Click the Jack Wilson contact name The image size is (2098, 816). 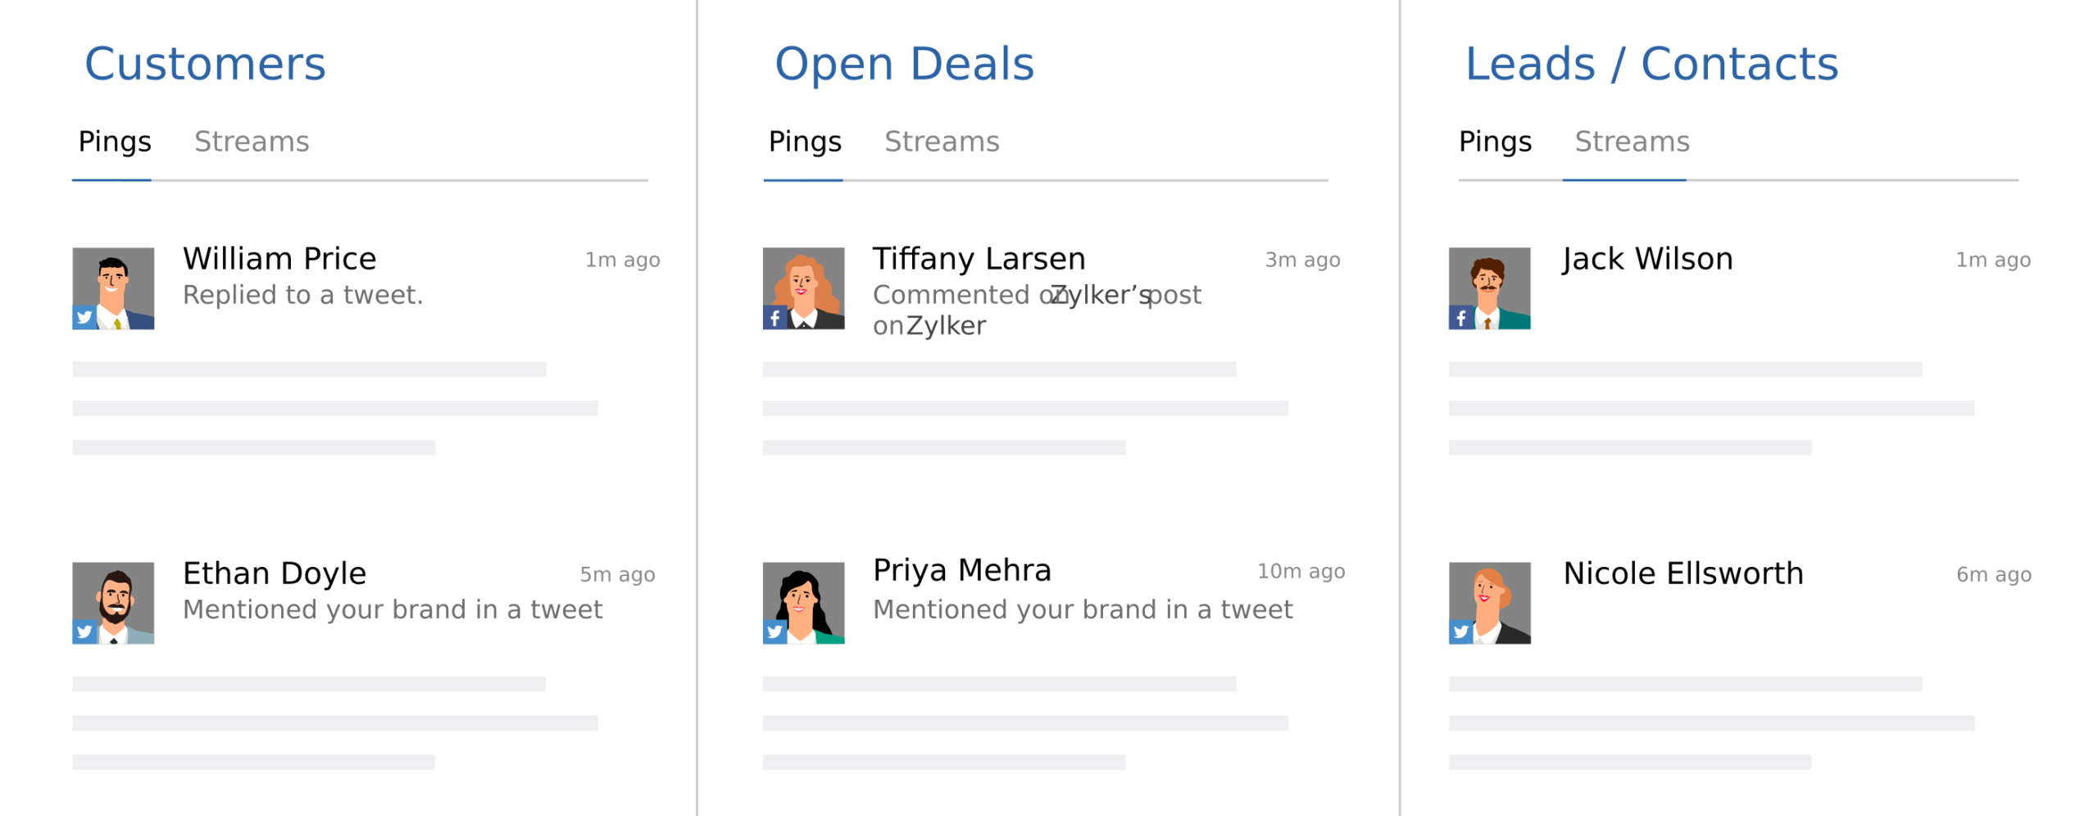(1647, 259)
